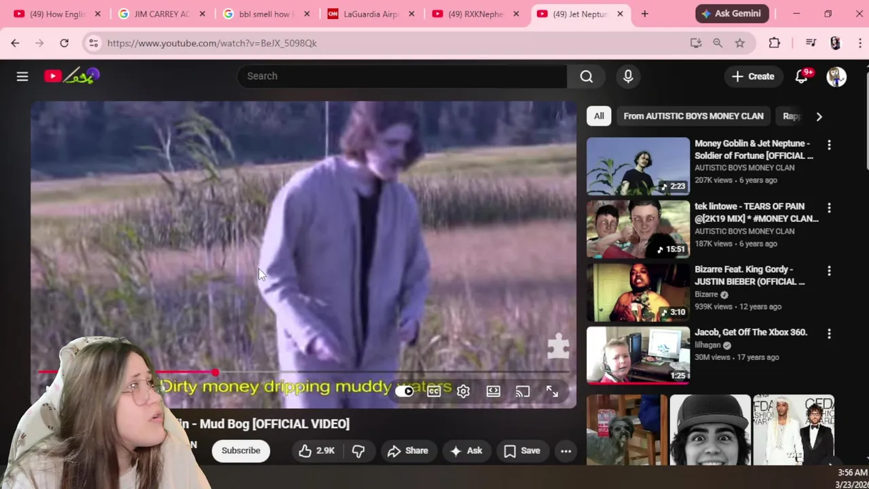Start voice search with the microphone
The height and width of the screenshot is (489, 869).
[628, 76]
